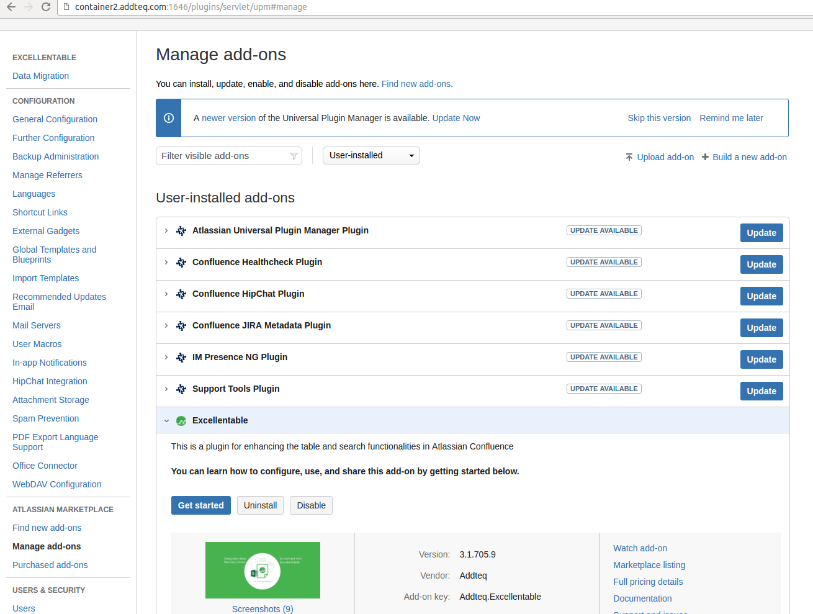Update the Atlassian Universal Plugin Manager Plugin
This screenshot has width=813, height=614.
761,233
